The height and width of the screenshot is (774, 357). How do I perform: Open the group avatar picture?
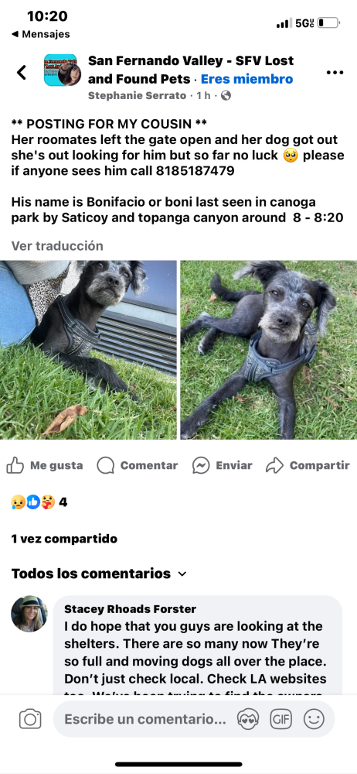pos(63,70)
